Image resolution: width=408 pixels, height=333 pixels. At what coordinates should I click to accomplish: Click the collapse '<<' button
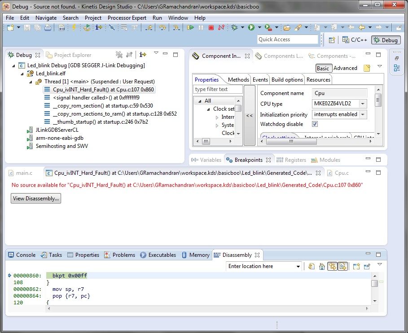click(249, 116)
